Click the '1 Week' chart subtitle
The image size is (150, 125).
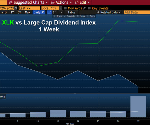click(49, 29)
